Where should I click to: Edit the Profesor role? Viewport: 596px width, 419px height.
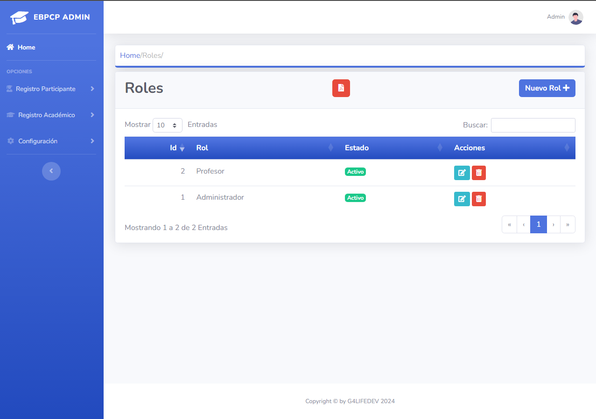(x=462, y=173)
